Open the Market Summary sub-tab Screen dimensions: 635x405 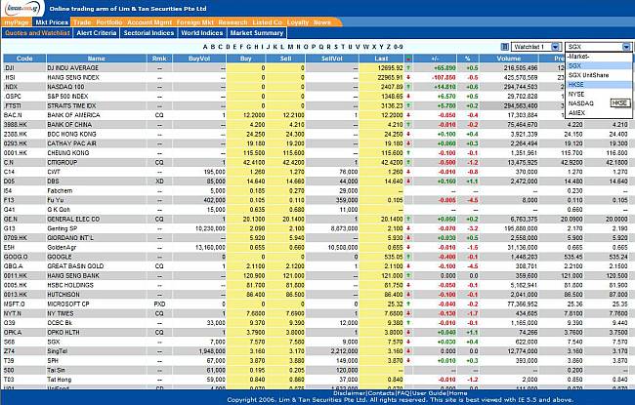[257, 33]
